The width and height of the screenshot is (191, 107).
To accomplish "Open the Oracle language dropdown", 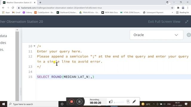I will point(156,35).
